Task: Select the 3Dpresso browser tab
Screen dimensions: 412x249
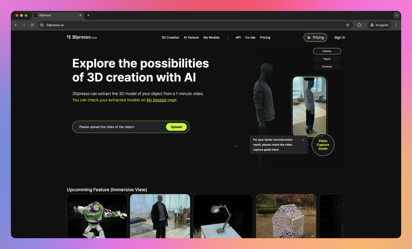Action: coord(58,15)
